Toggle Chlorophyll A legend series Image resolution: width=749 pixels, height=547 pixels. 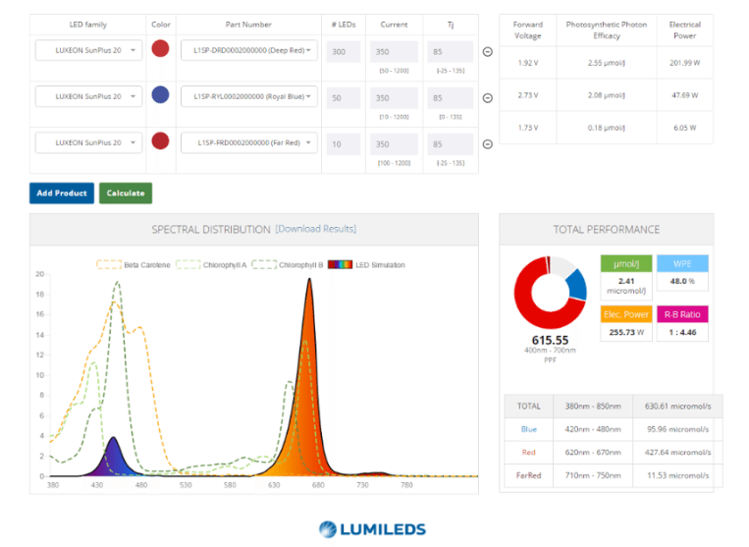tap(211, 265)
